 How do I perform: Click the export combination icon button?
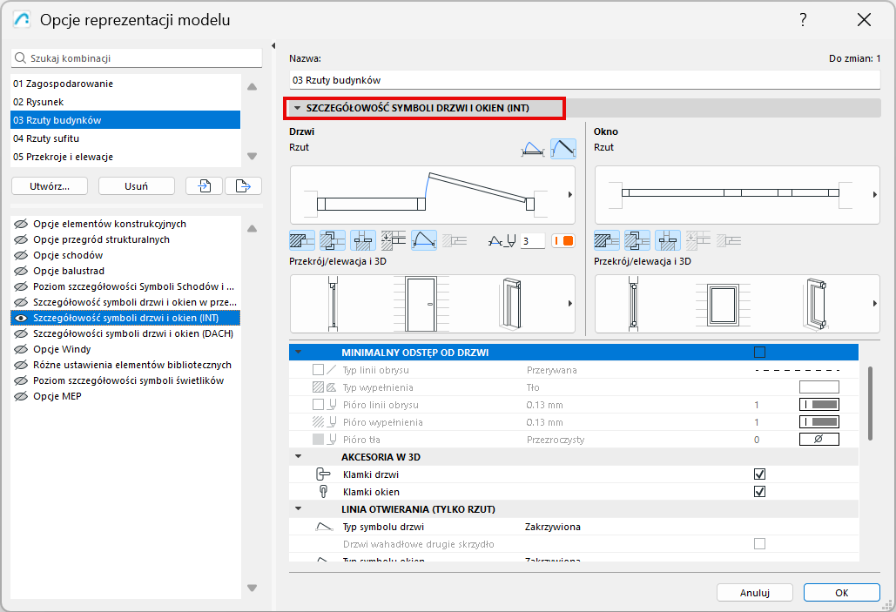[243, 185]
